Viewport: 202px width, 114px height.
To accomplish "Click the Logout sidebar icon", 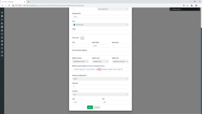I will click(2, 55).
